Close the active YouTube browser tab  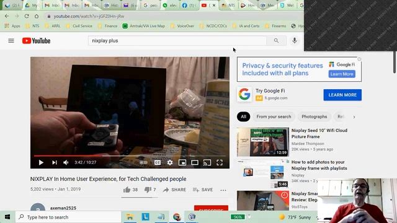point(214,6)
